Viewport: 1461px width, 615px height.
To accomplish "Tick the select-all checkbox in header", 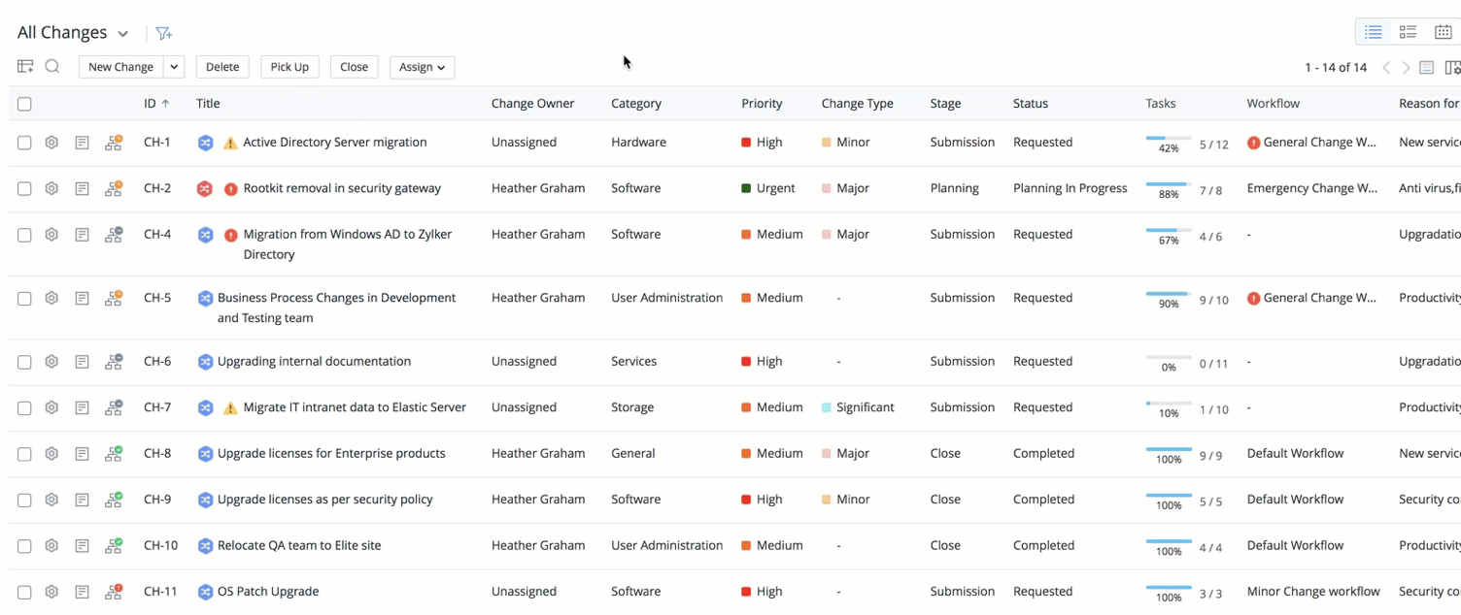I will (24, 104).
